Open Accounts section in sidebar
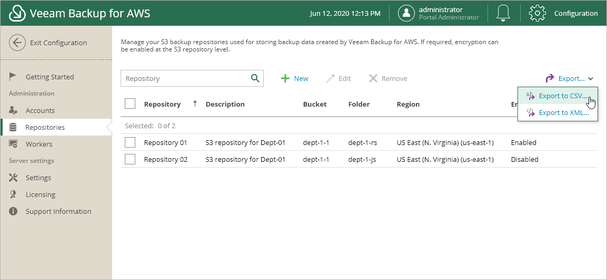This screenshot has width=607, height=280. pos(40,110)
